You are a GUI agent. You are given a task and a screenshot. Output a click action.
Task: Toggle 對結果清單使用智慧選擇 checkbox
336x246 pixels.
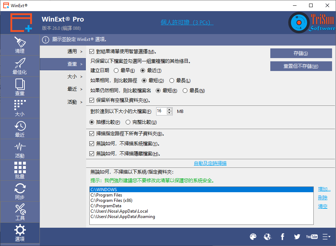(92, 51)
